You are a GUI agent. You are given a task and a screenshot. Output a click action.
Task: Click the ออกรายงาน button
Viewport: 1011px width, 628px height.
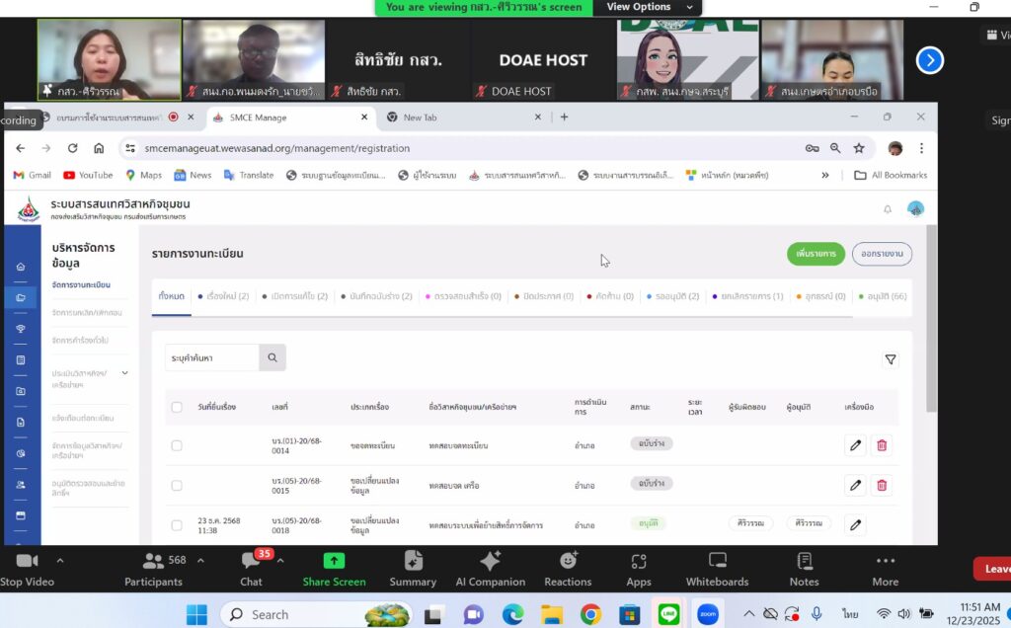tap(882, 254)
